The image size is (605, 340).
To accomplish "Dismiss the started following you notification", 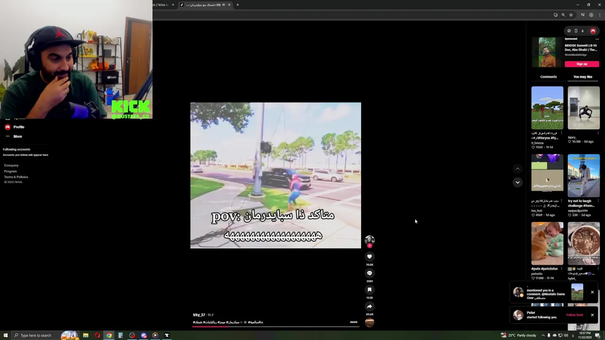I will click(x=592, y=315).
